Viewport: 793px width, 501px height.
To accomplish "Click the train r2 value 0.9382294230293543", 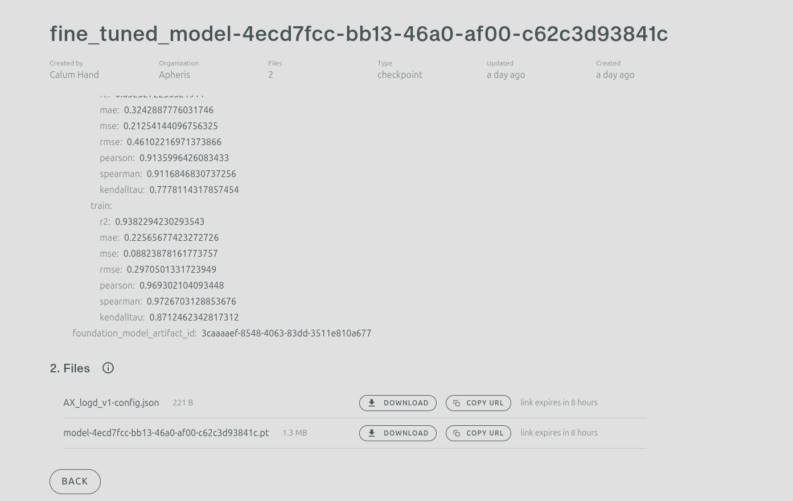I will [159, 221].
